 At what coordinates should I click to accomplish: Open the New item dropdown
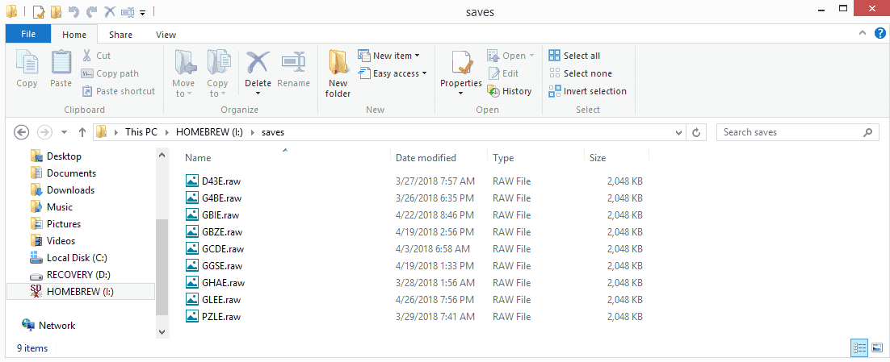coord(388,56)
